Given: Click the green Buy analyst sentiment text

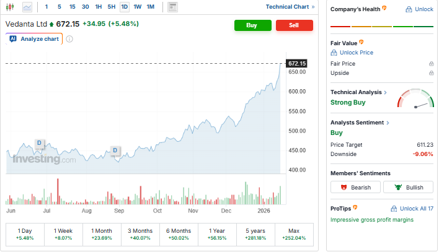Looking at the screenshot, I should coord(337,133).
